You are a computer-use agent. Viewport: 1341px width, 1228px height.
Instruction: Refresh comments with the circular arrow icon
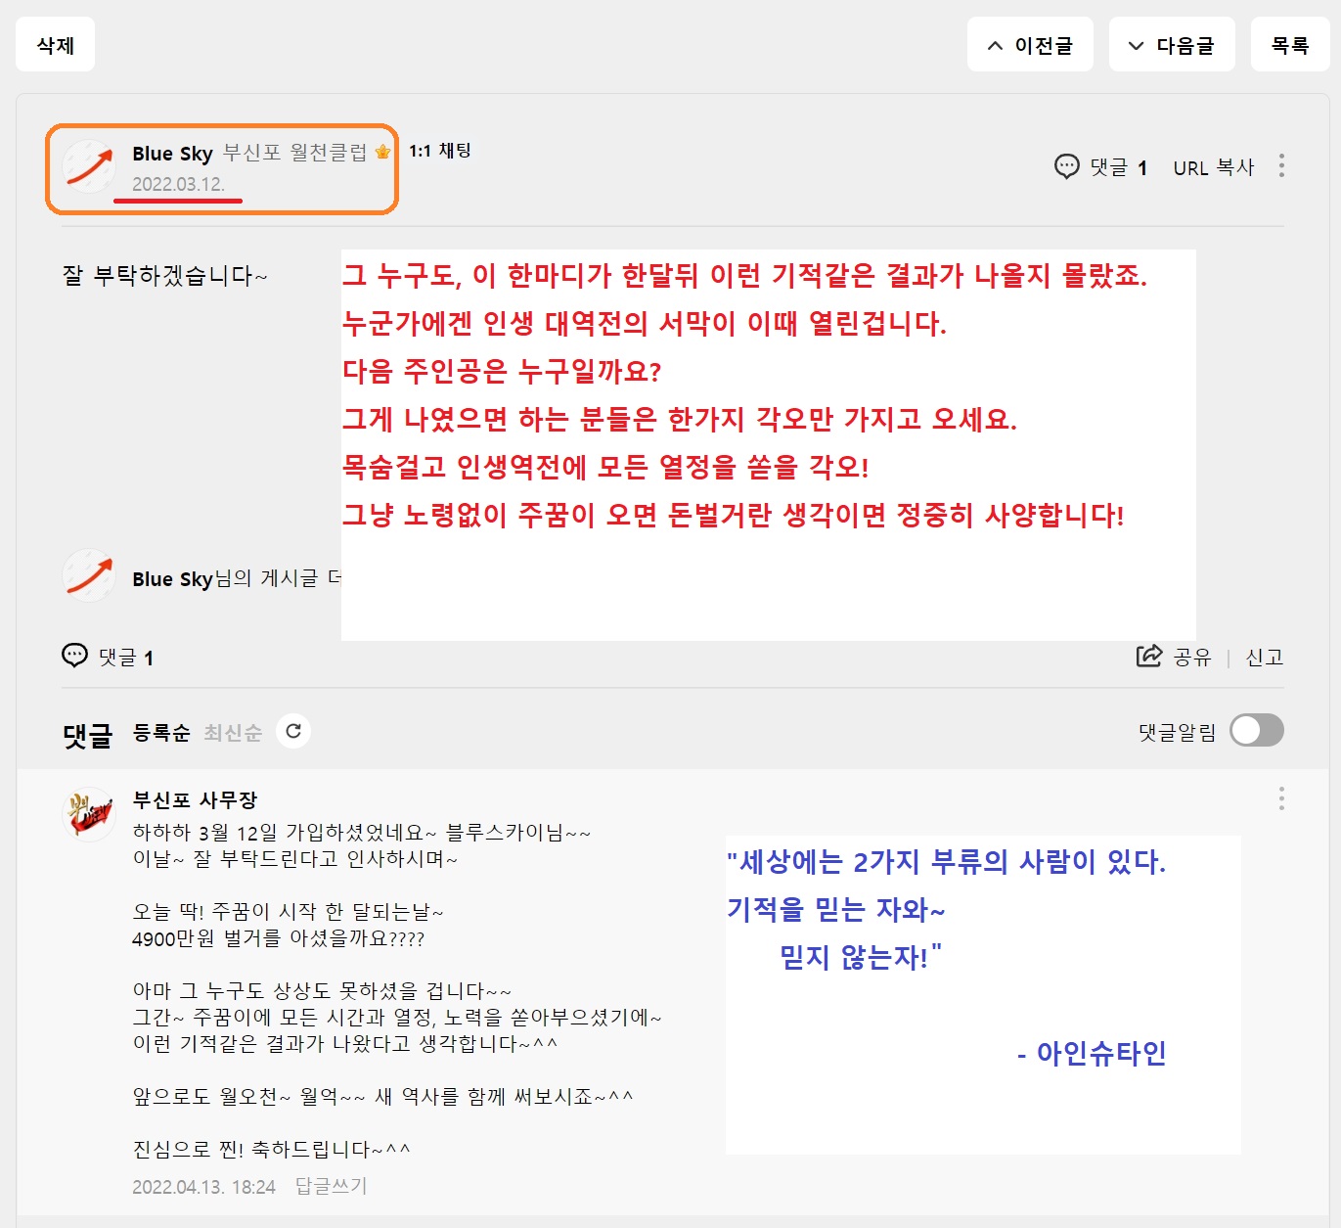(x=293, y=731)
